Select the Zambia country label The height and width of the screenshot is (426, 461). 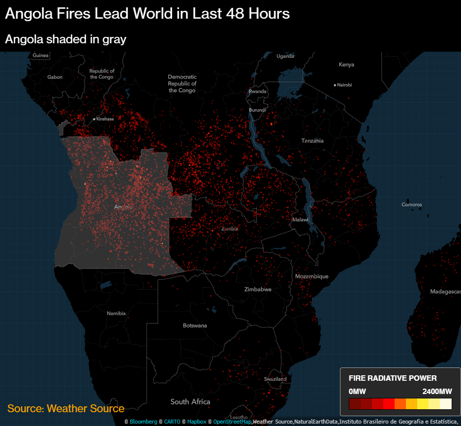tap(230, 229)
